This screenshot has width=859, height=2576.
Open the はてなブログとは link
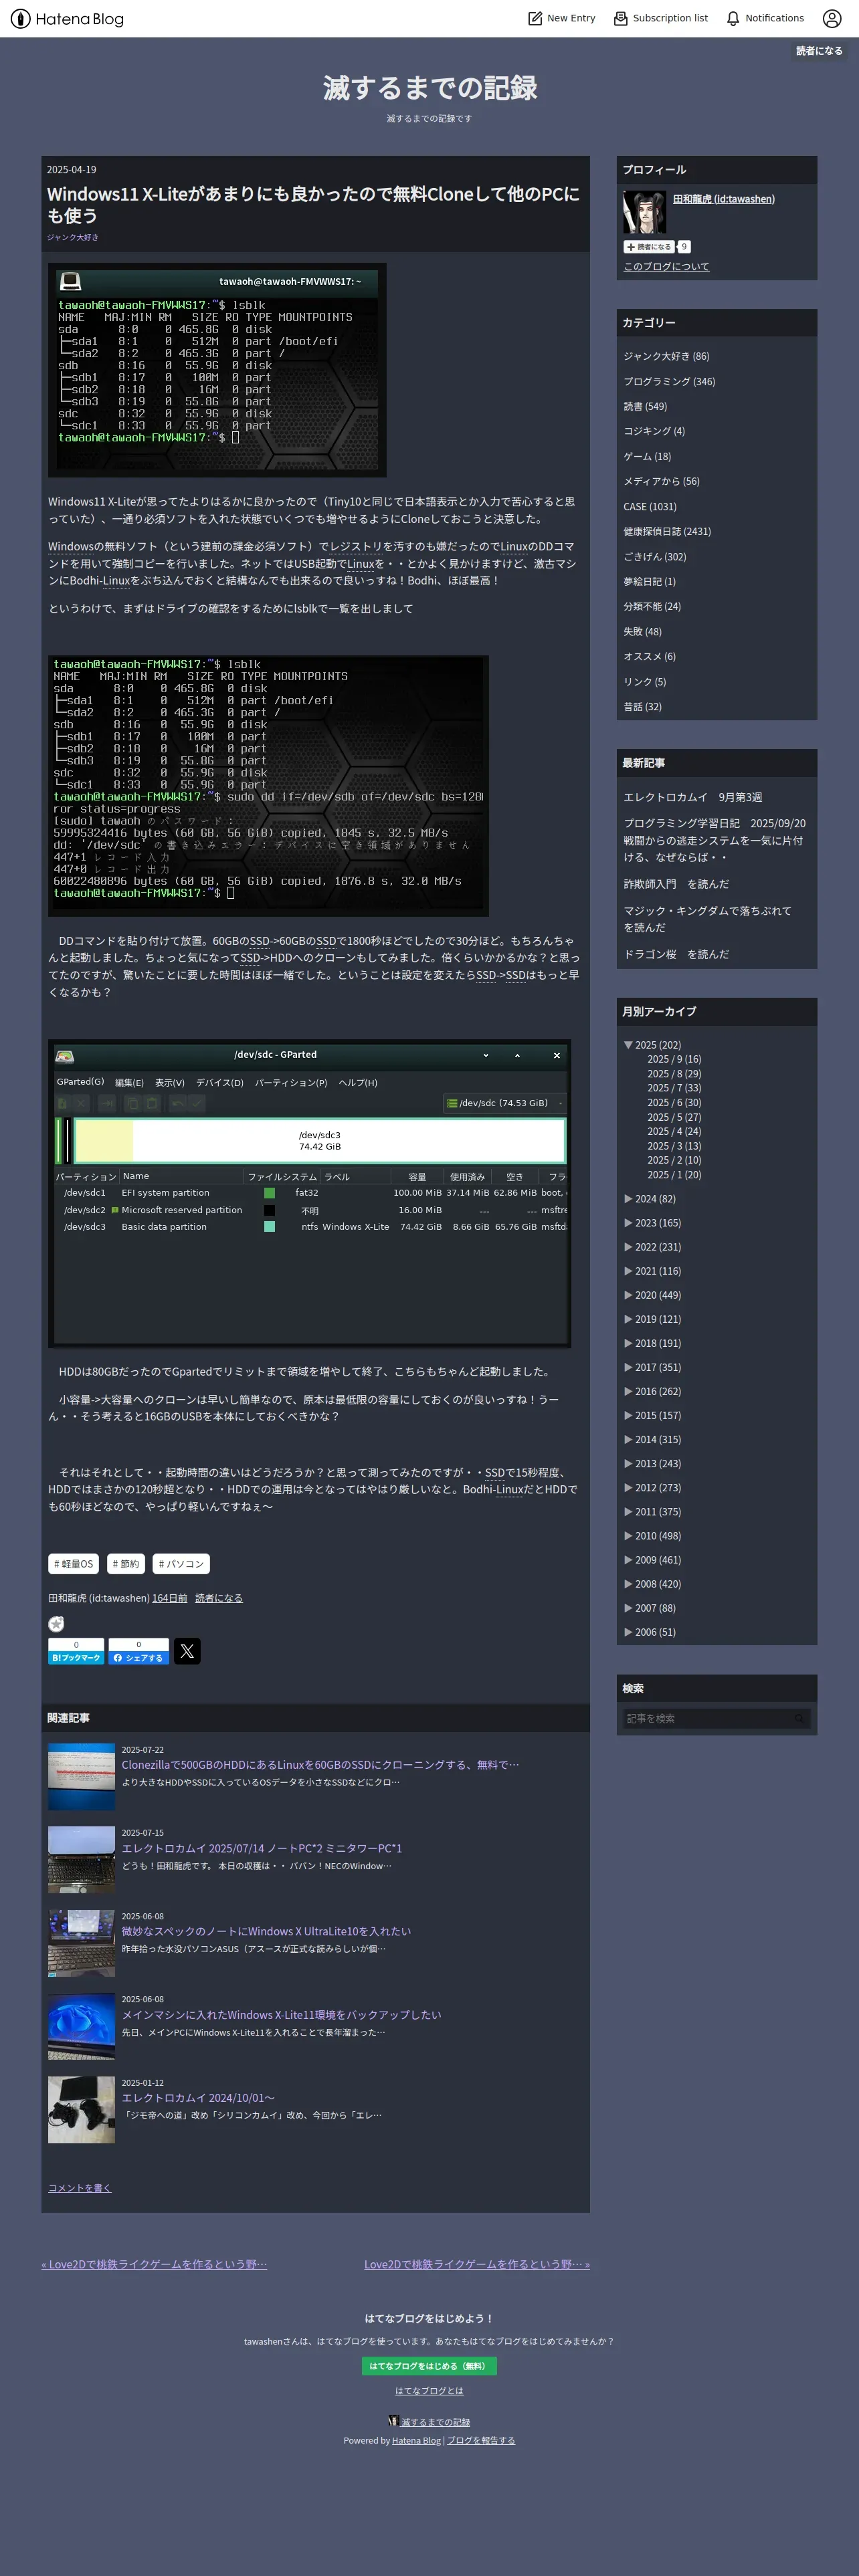[x=429, y=2391]
